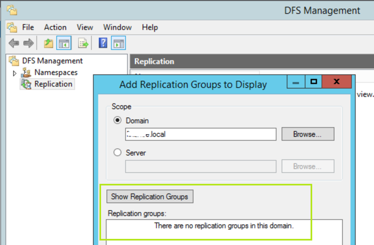
Task: Click the Show Replication Groups button
Action: pos(149,196)
